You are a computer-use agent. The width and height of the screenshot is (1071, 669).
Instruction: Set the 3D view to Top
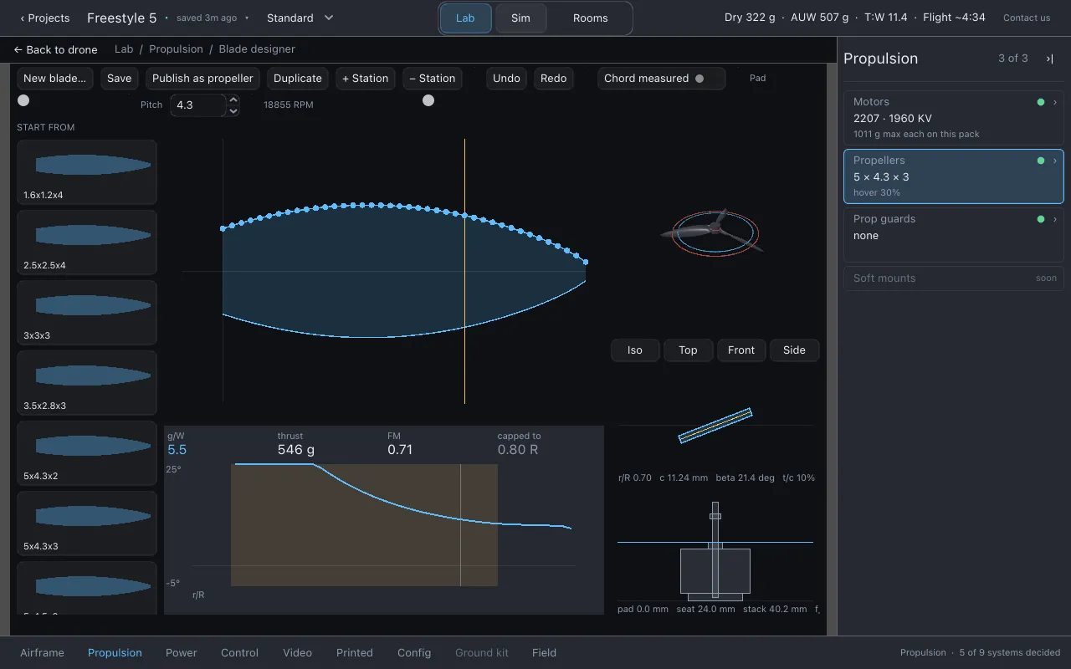(x=688, y=350)
